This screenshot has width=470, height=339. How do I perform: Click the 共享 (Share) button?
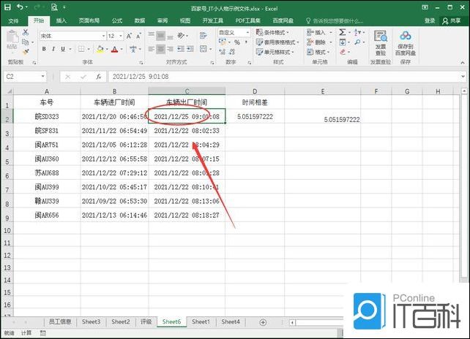(455, 20)
